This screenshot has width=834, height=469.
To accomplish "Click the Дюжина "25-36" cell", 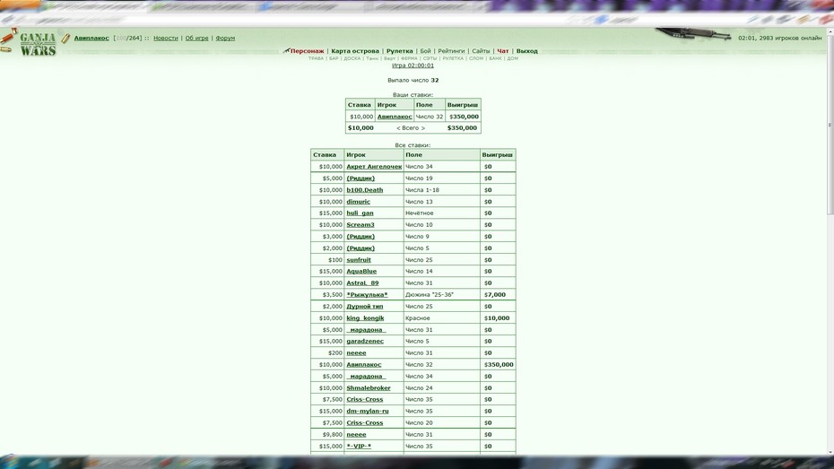I will pyautogui.click(x=441, y=295).
